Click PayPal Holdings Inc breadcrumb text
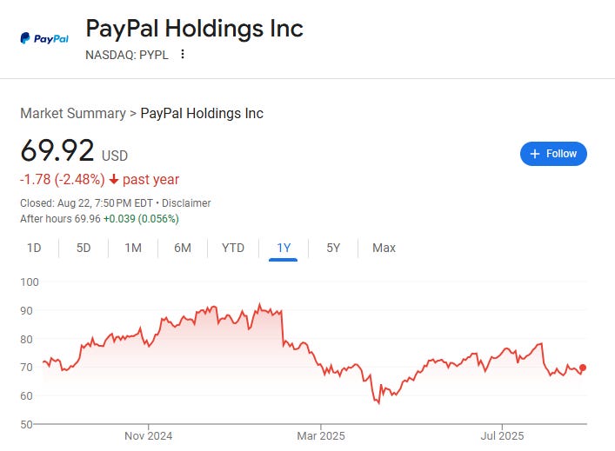Screen dimensions: 615x451 [x=202, y=114]
